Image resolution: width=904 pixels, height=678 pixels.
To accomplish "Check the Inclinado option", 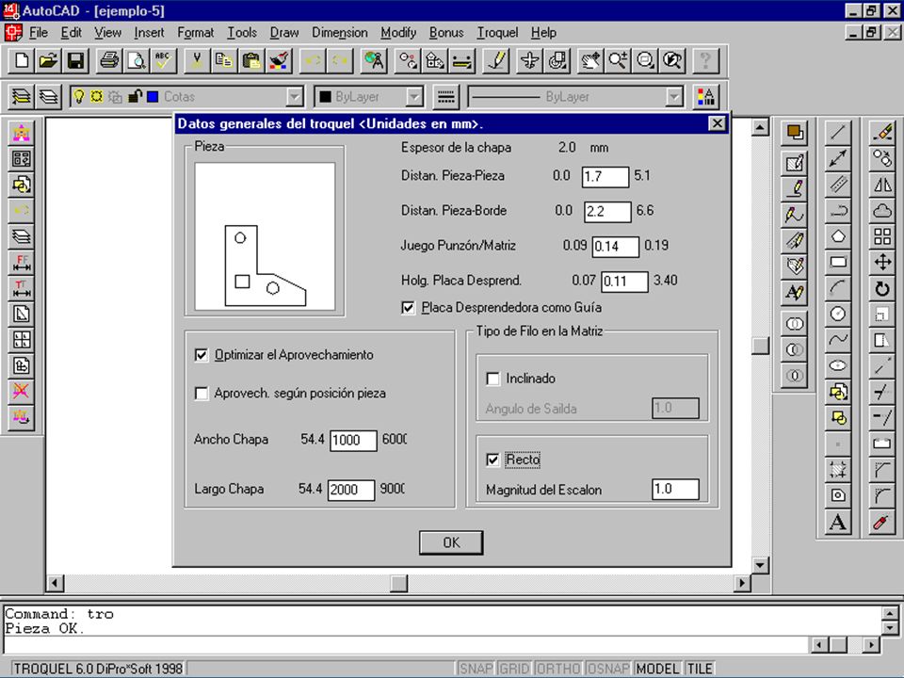I will tap(492, 379).
